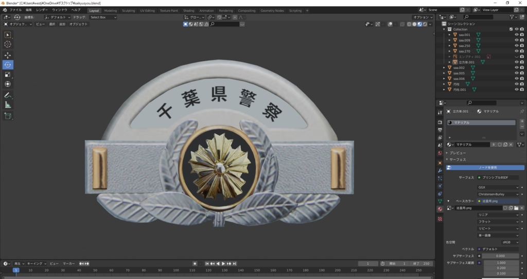This screenshot has width=527, height=279.
Task: Activate the Transform tool
Action: click(8, 84)
